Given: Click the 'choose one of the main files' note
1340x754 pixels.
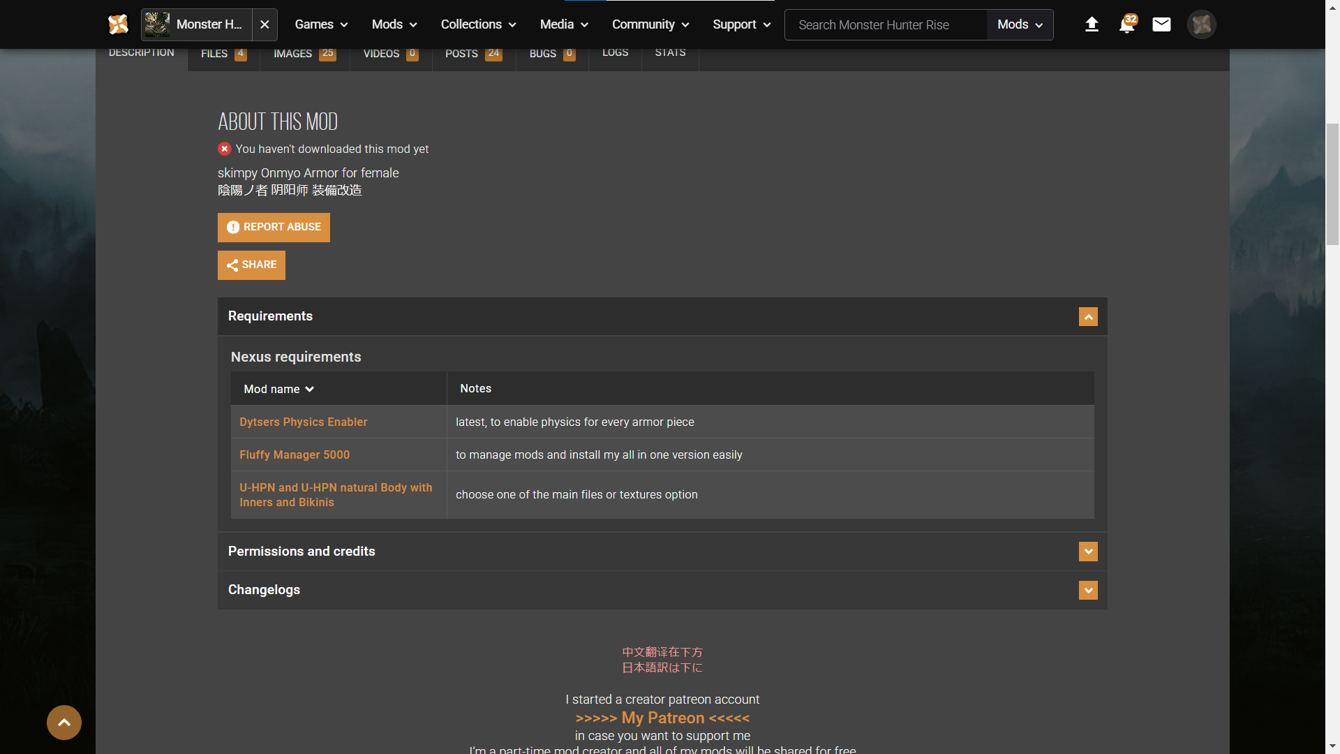Looking at the screenshot, I should (576, 494).
